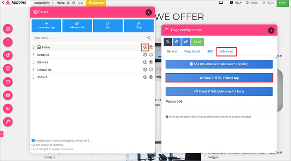
Task: Click the pink plus add-element sidebar icon
Action: (8, 42)
